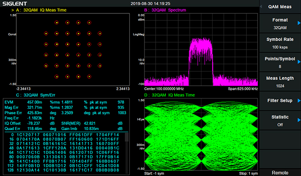Select trace A 32QAM IQ Meas Time title
Image resolution: width=301 pixels, height=176 pixels.
[41, 10]
